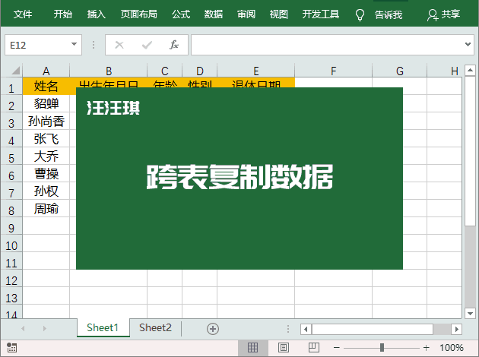Image resolution: width=479 pixels, height=357 pixels.
Task: Switch to the 开始 ribbon tab
Action: [x=63, y=14]
